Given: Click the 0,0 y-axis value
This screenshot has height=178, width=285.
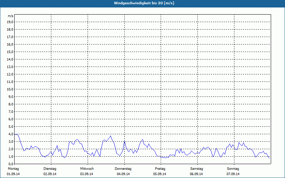Looking at the screenshot, I should click(x=11, y=164).
